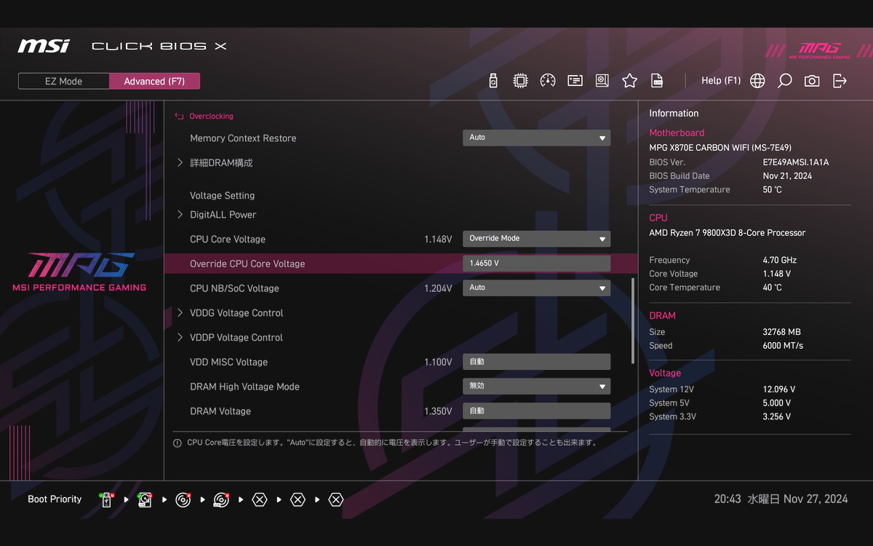Click CPU Core Voltage row label
Viewport: 873px width, 546px height.
pos(228,240)
